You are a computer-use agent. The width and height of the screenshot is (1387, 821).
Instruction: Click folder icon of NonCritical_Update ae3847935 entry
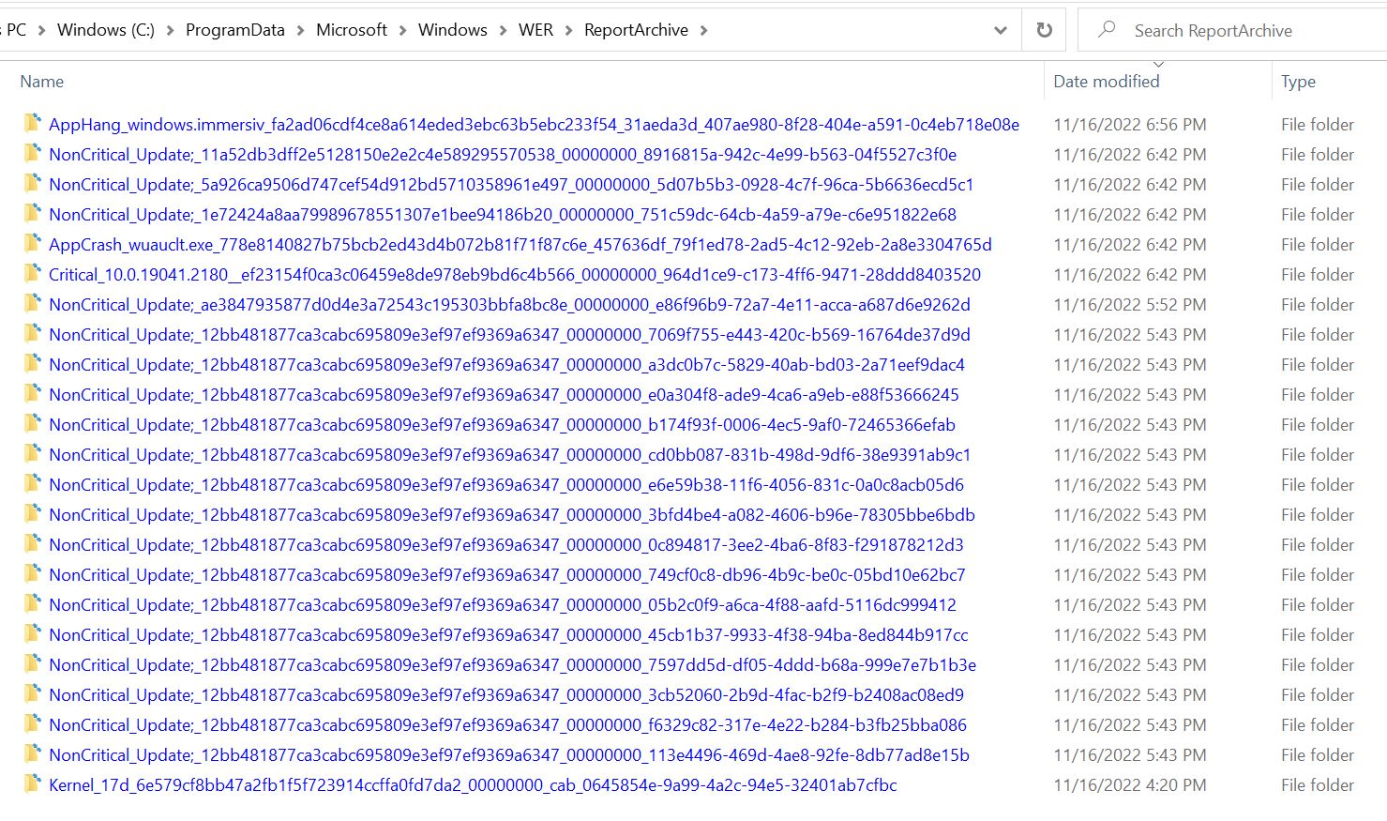point(33,304)
